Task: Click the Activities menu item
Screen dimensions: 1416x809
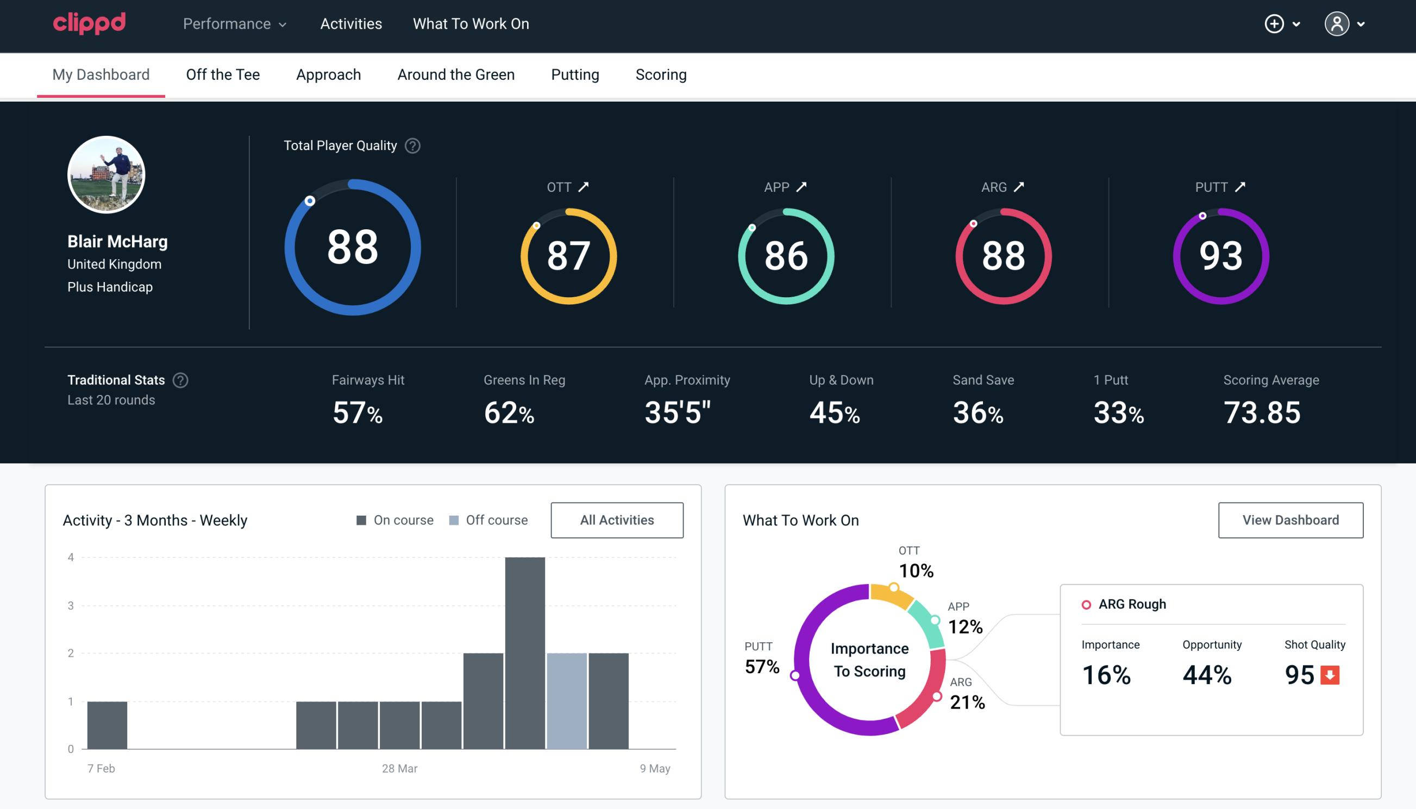Action: pos(351,24)
